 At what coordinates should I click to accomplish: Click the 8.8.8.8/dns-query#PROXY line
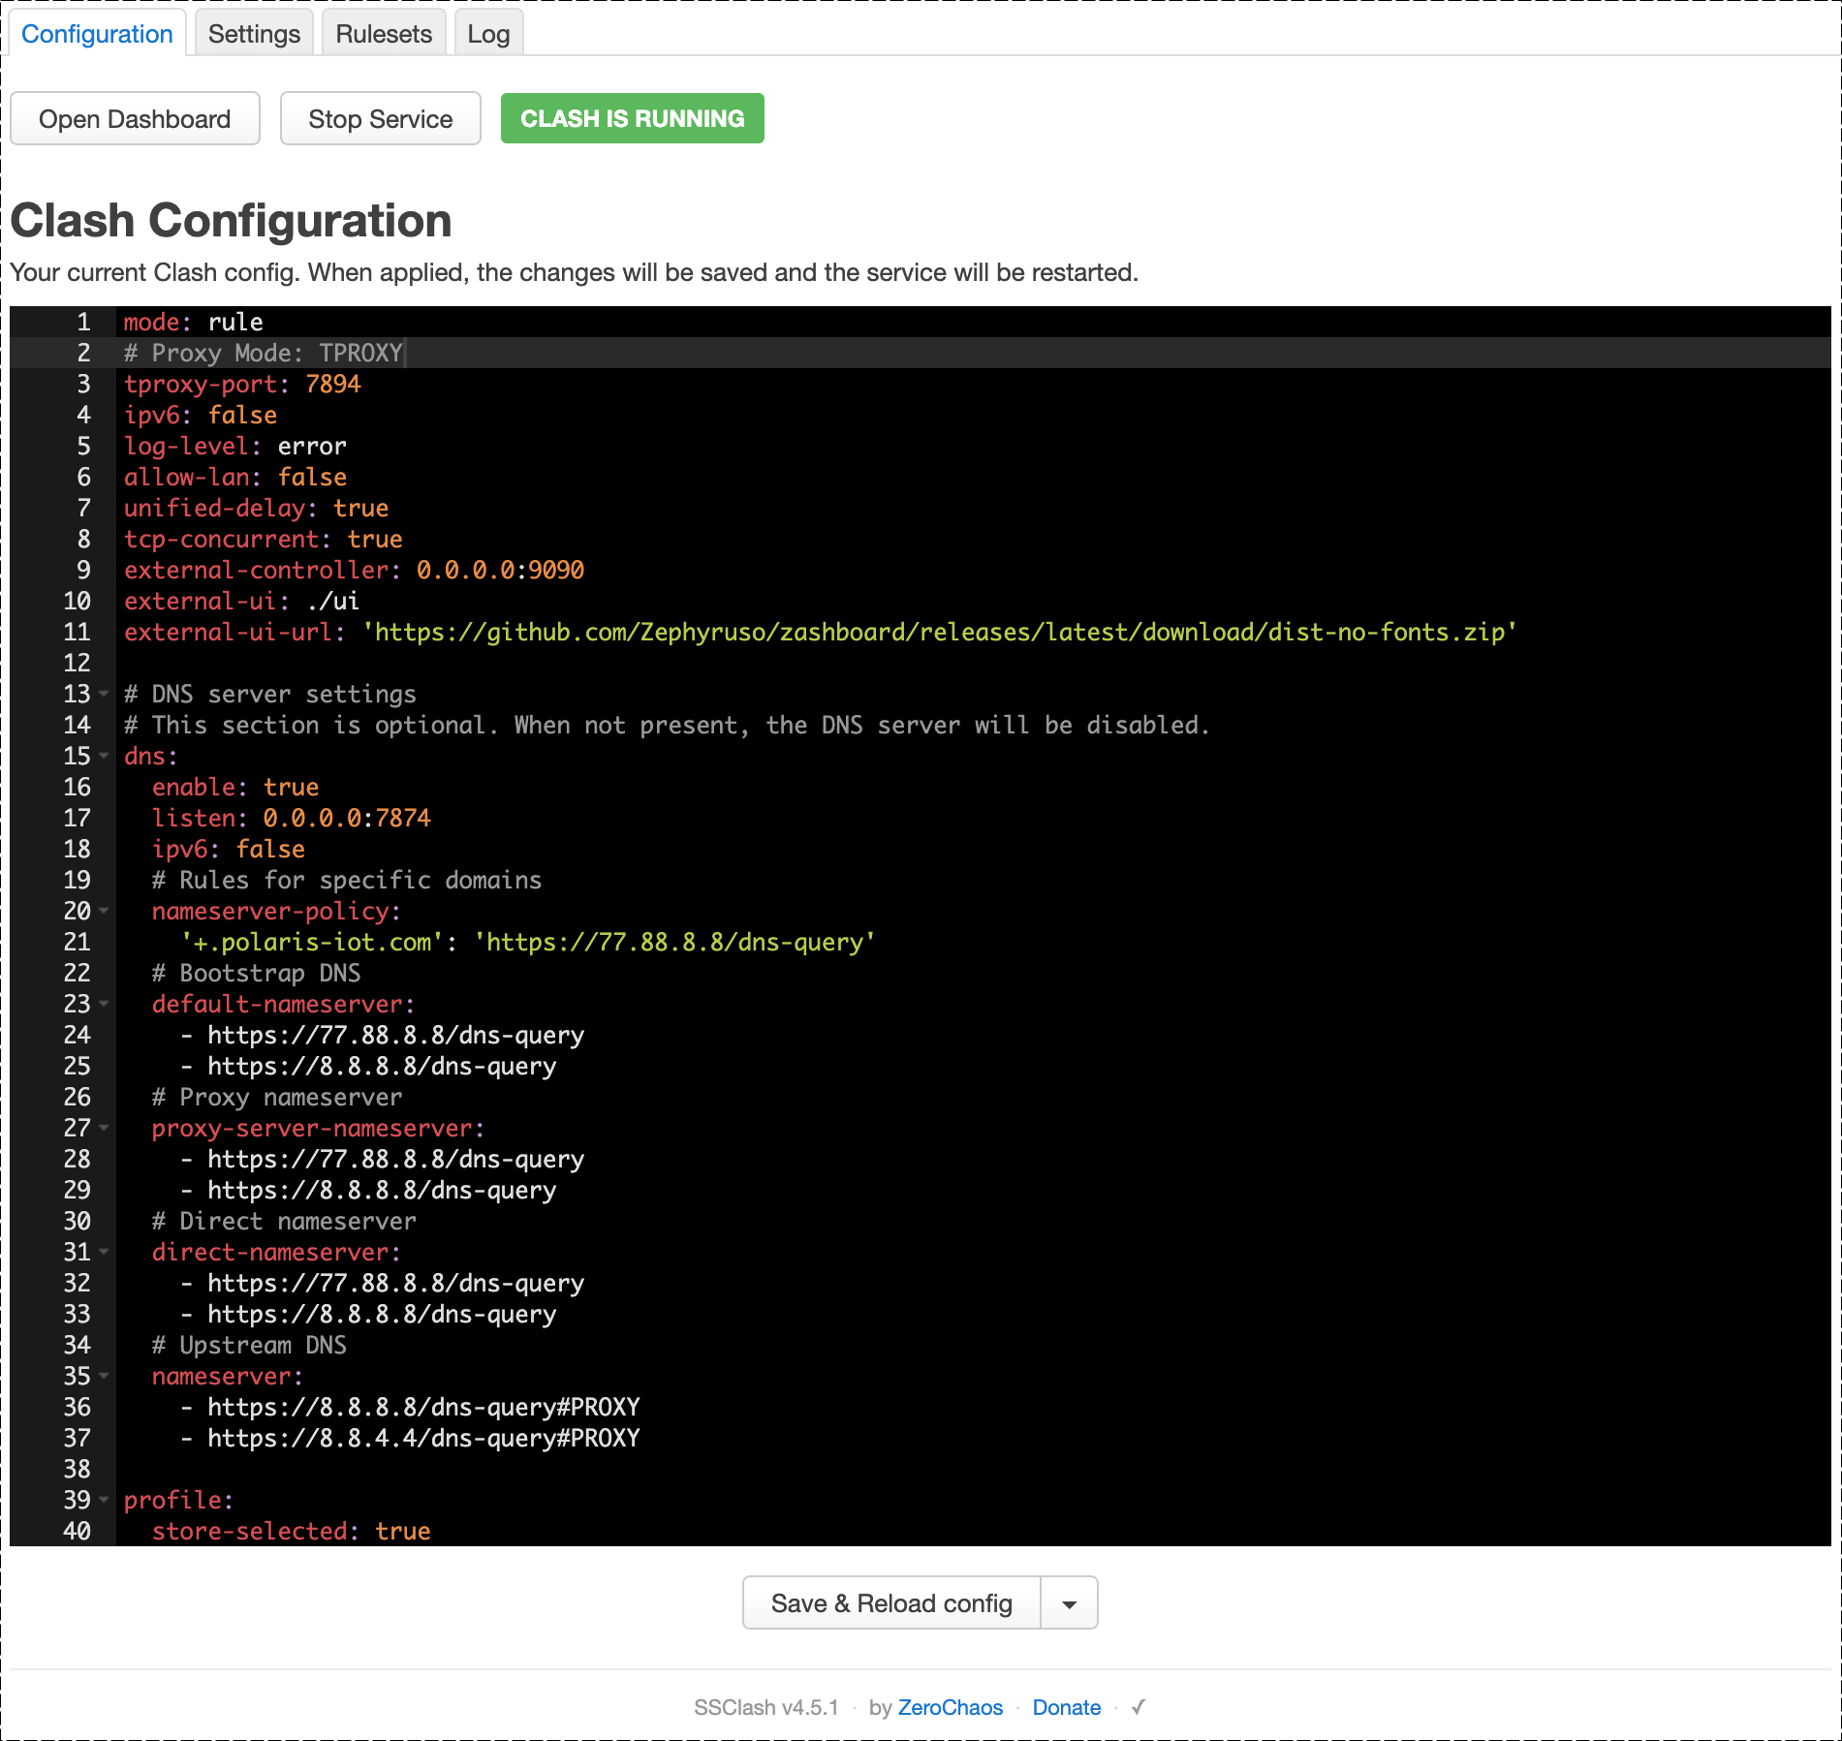pyautogui.click(x=410, y=1407)
